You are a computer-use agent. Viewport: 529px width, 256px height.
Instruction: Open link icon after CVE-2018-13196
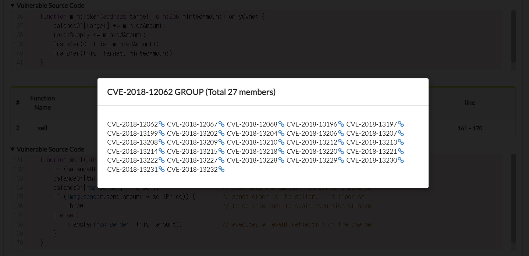click(x=341, y=124)
